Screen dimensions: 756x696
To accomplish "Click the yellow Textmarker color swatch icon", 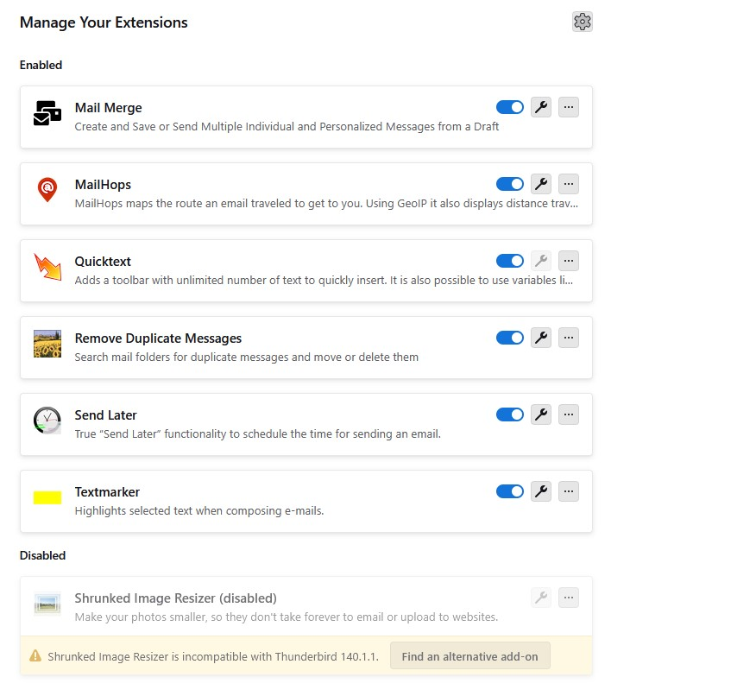I will pos(47,497).
